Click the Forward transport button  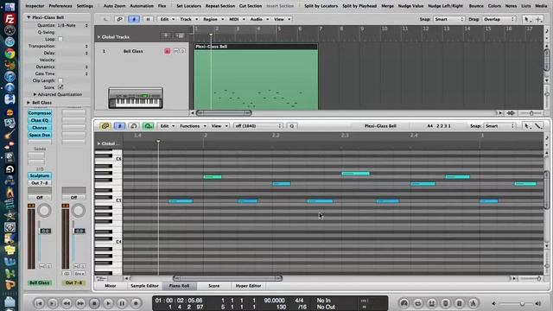[80, 303]
